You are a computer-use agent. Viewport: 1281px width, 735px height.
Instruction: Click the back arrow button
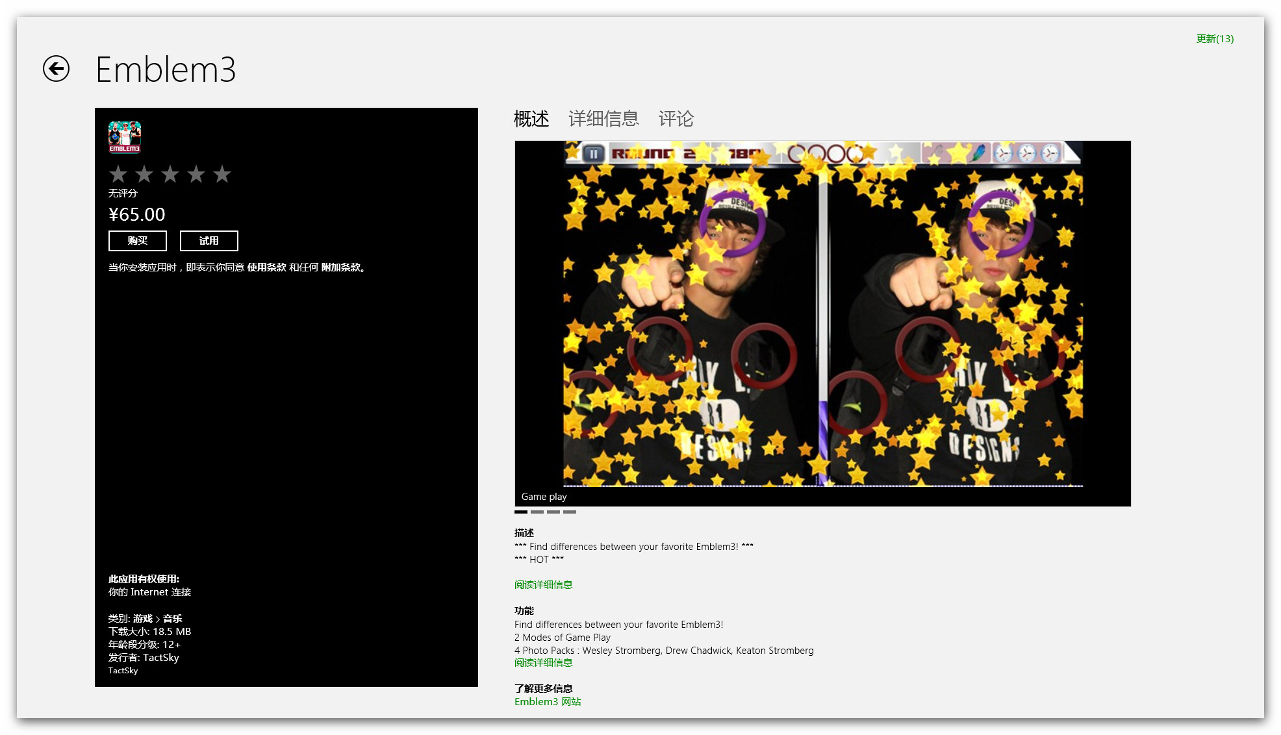point(57,69)
